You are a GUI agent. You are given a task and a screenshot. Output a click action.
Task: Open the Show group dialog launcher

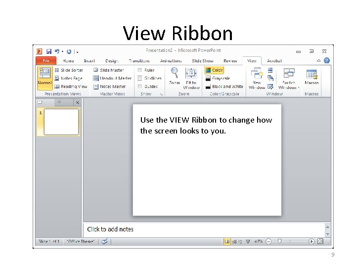161,94
